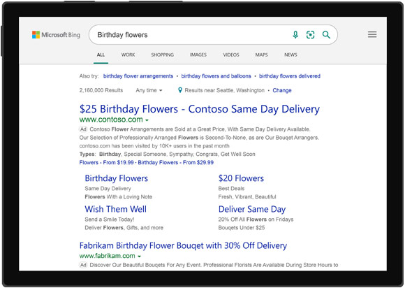
Task: Click the 2,160,000 Results text
Action: coord(101,90)
